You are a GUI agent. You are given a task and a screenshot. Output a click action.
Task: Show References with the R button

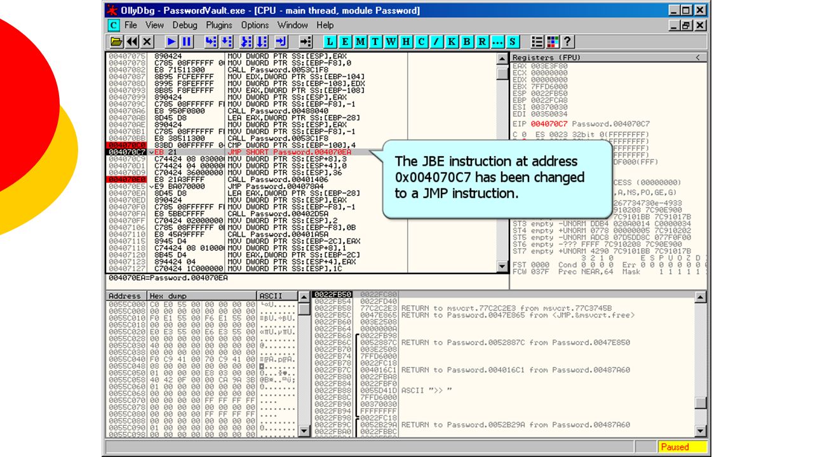(483, 42)
